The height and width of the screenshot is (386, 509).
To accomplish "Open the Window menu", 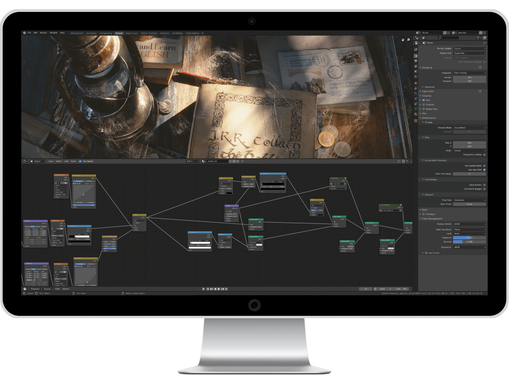I will pos(54,33).
